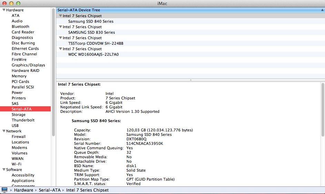Select FireWire in the sidebar
The width and height of the screenshot is (325, 194).
click(x=19, y=60)
